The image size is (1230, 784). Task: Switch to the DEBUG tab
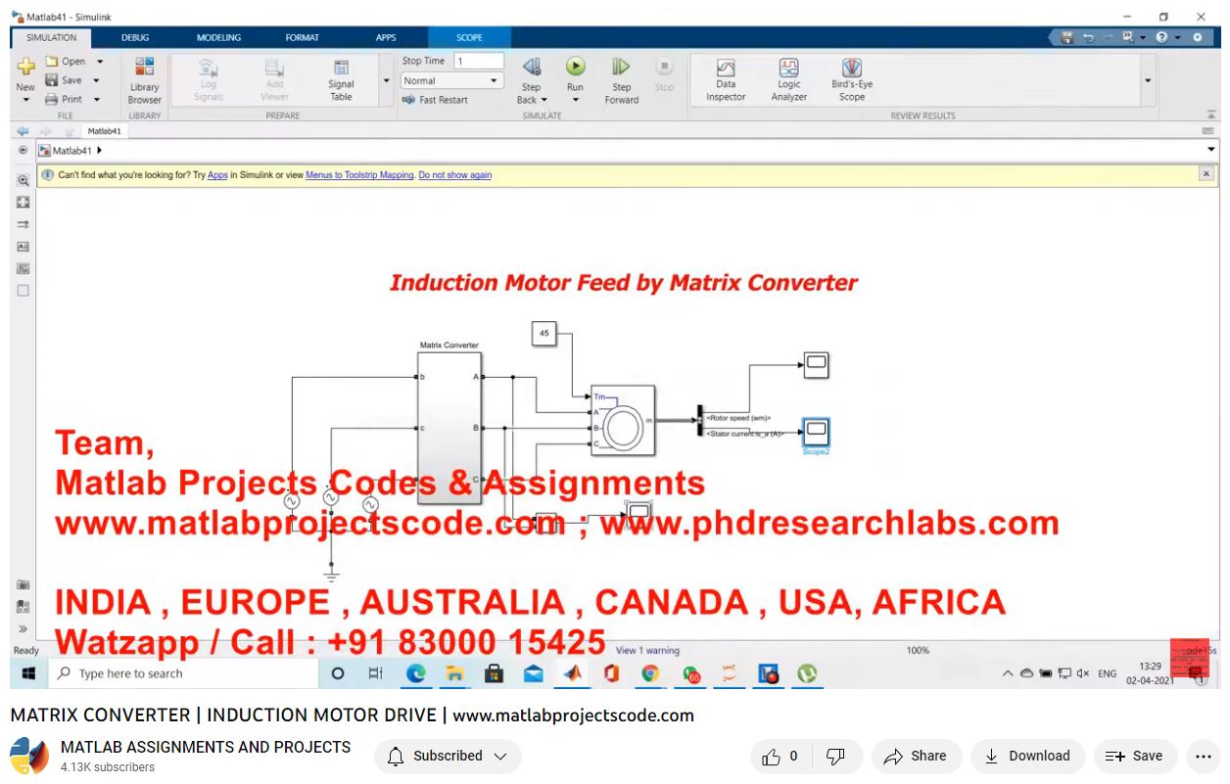[135, 37]
